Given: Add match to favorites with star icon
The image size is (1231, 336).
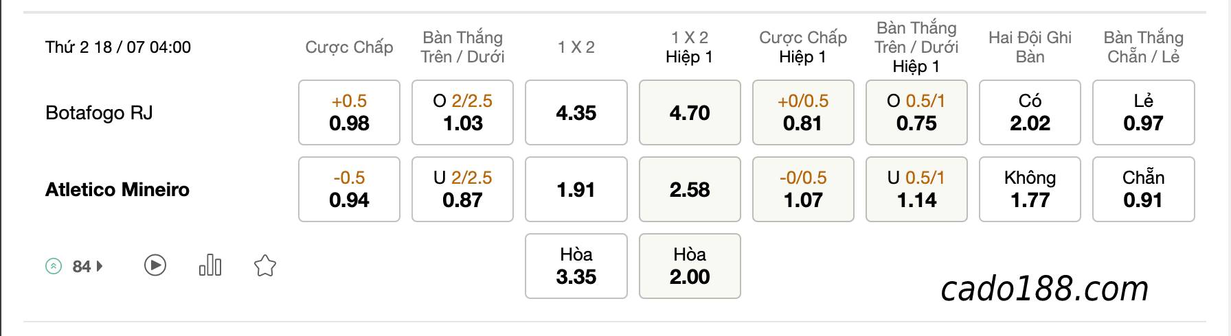Looking at the screenshot, I should pos(265,265).
